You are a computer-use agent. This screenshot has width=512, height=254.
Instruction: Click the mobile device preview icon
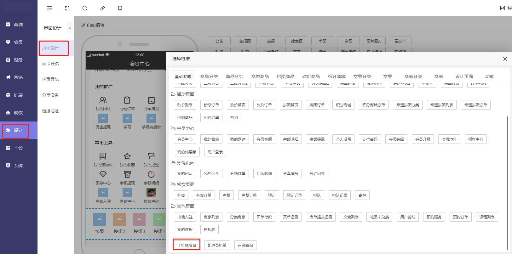coord(120,8)
